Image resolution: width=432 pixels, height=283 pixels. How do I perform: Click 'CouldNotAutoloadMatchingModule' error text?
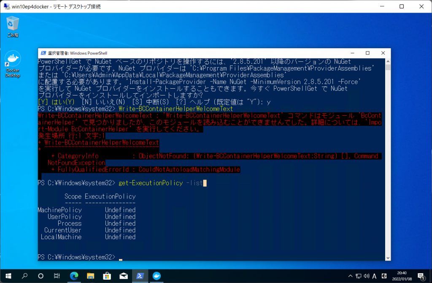click(189, 169)
